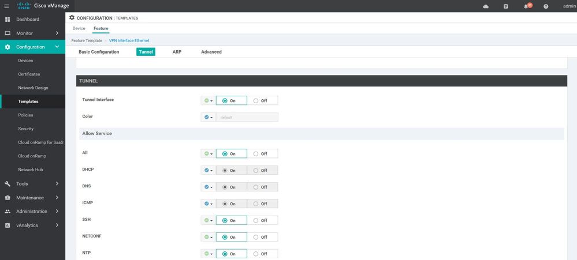Screen dimensions: 577x260
Task: Click the Tools wrench icon in sidebar
Action: tap(8, 184)
